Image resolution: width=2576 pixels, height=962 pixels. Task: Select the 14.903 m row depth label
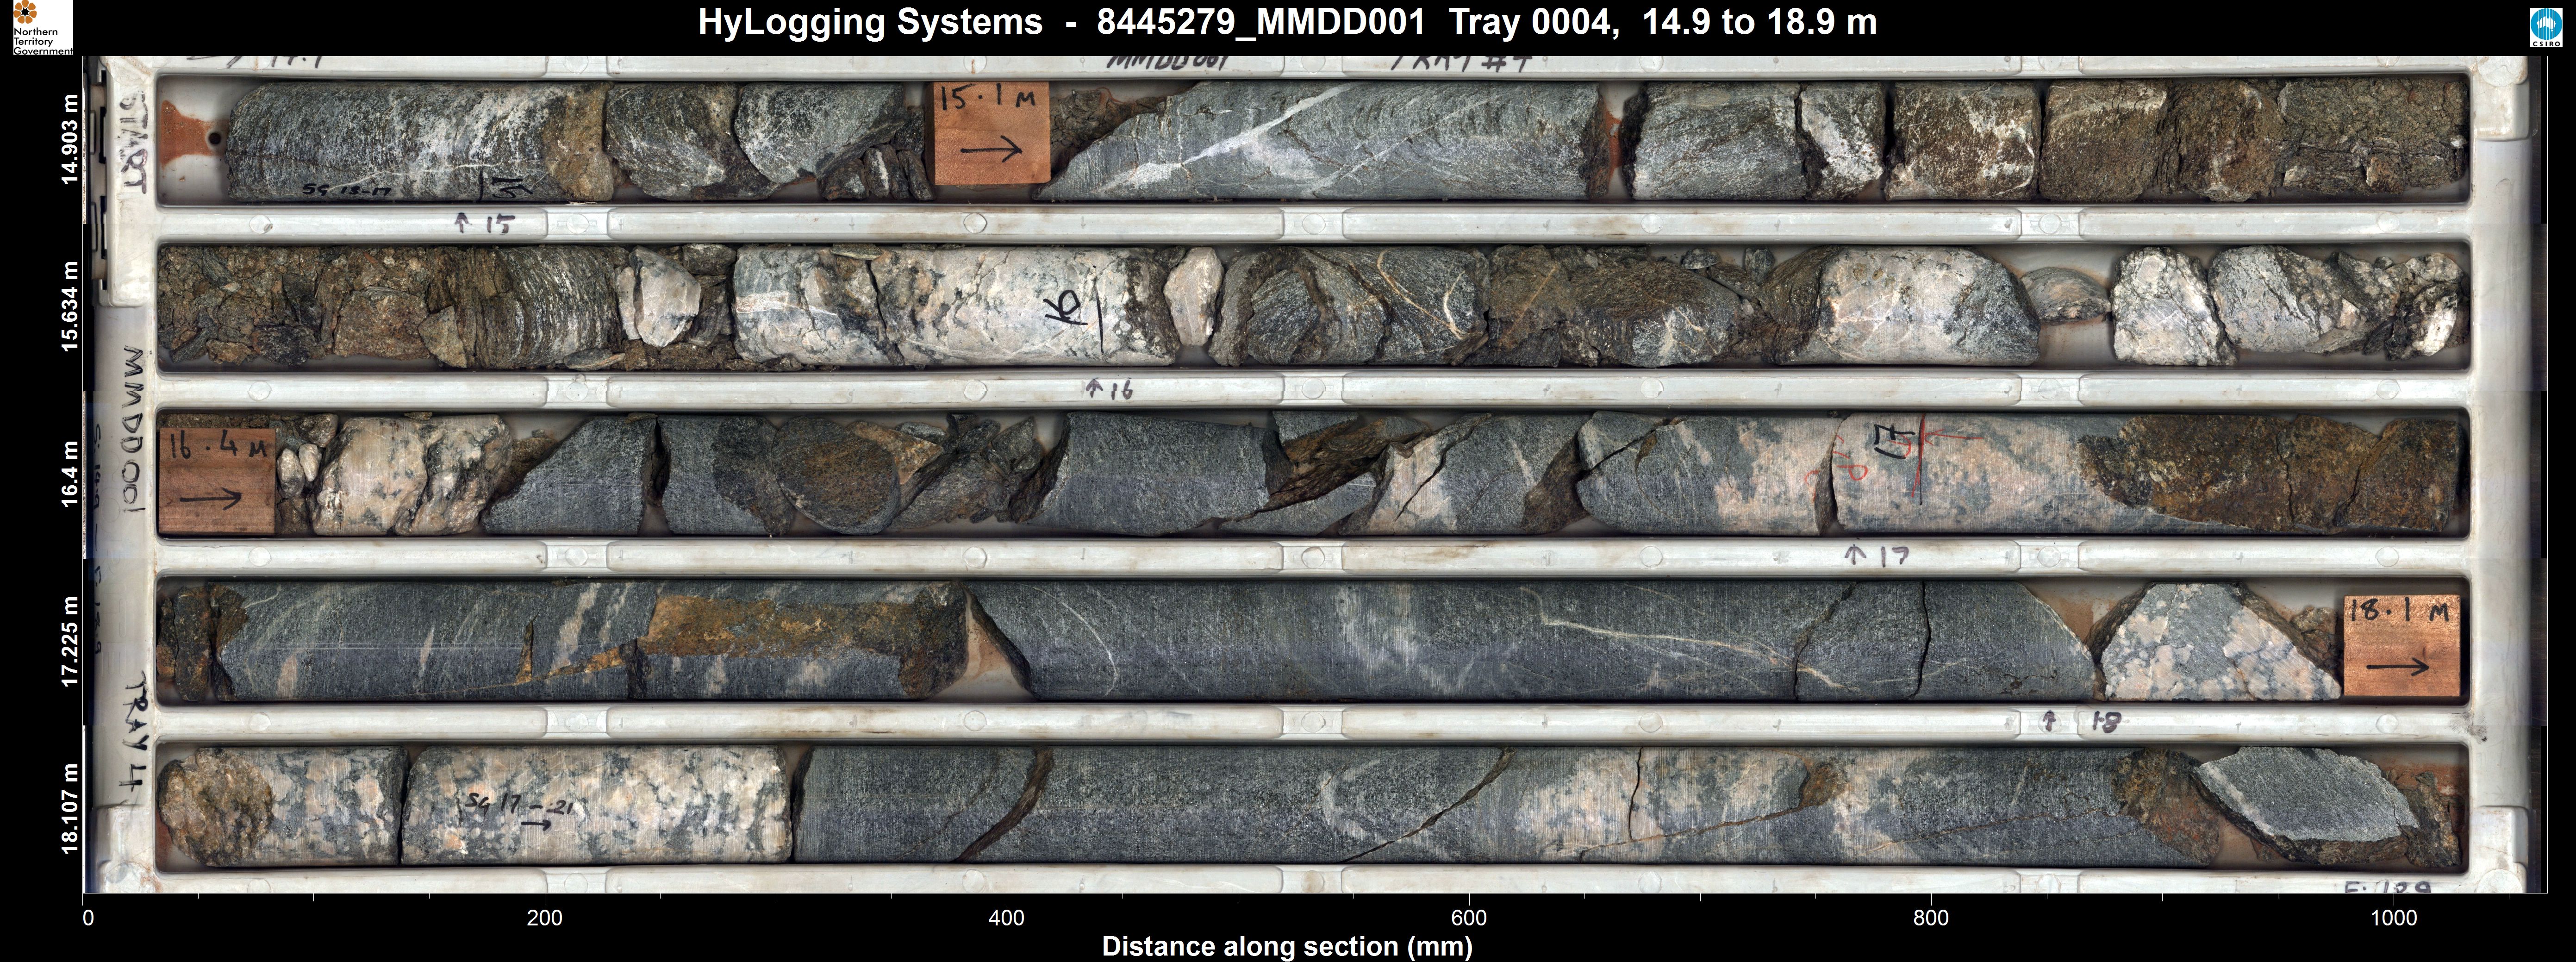click(69, 139)
